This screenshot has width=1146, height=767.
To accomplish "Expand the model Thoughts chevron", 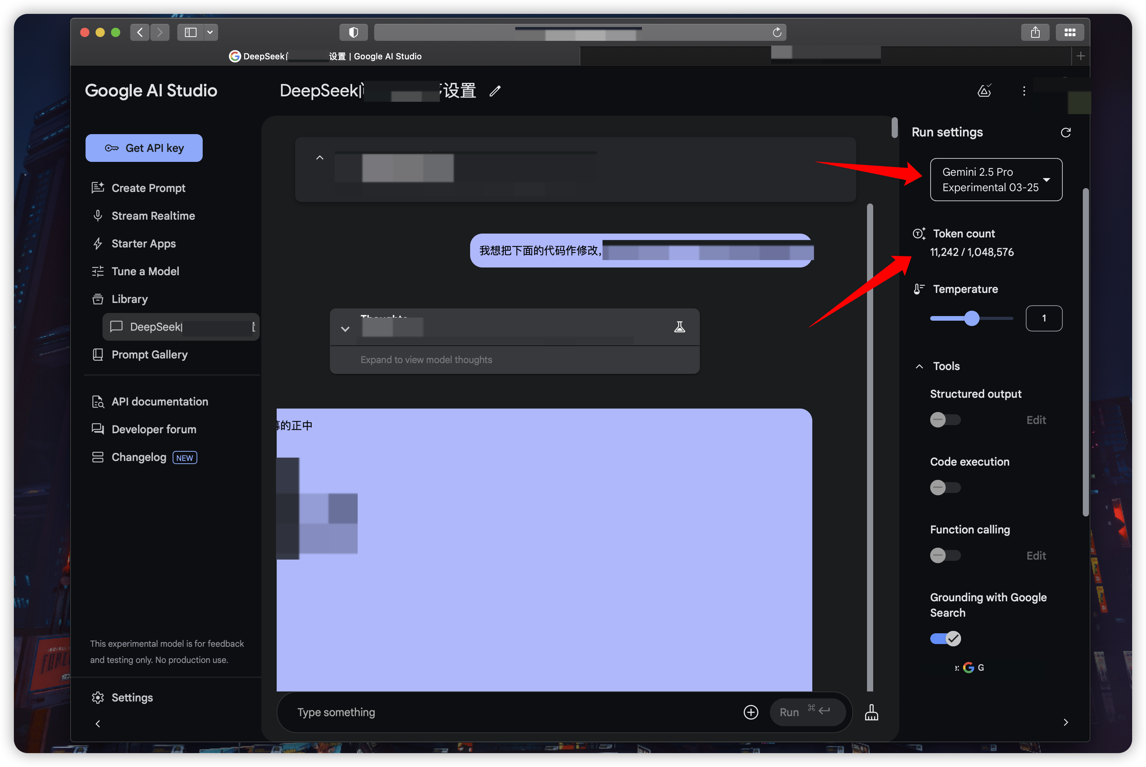I will click(x=345, y=329).
